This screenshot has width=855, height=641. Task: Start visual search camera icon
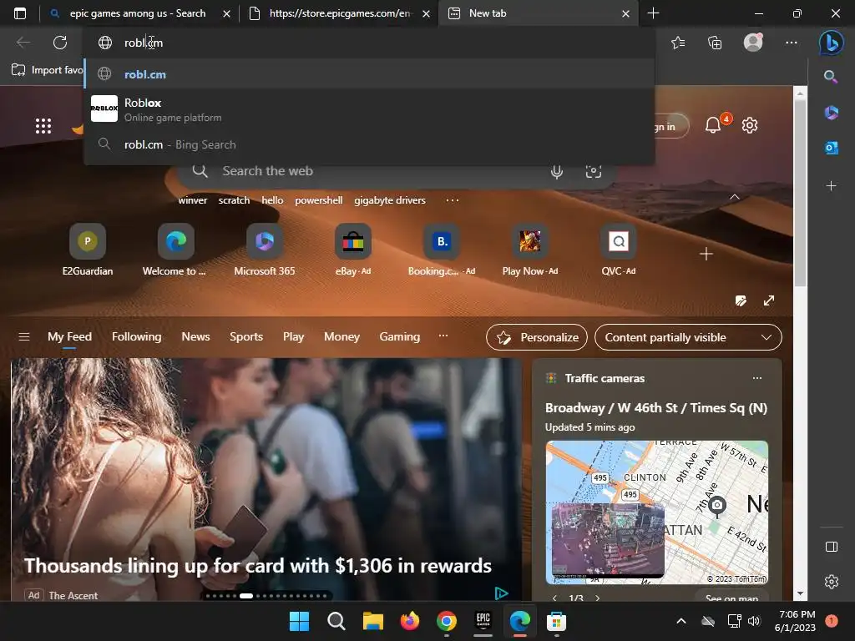point(594,171)
